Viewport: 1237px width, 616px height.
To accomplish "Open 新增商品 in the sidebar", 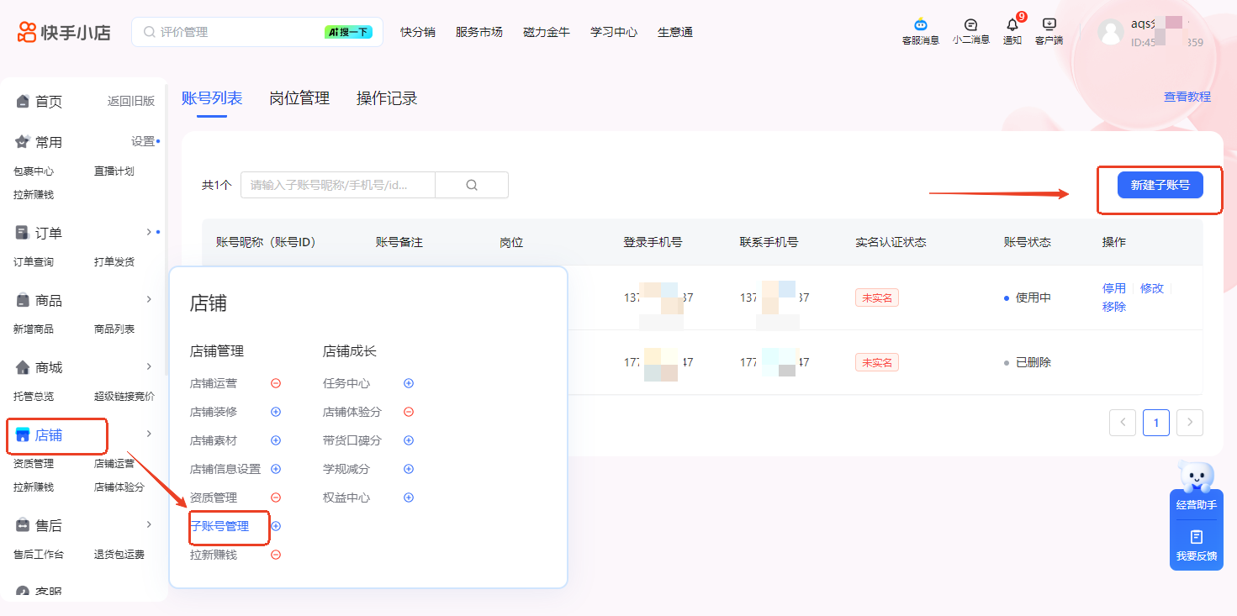I will point(34,329).
